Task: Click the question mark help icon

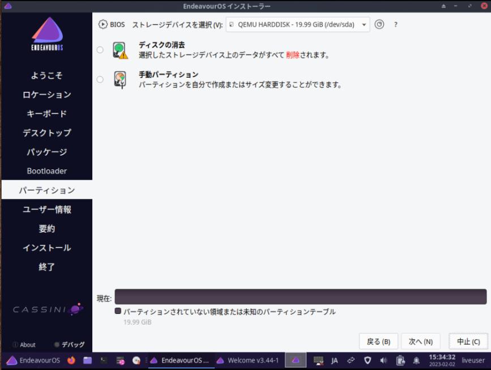Action: 396,24
